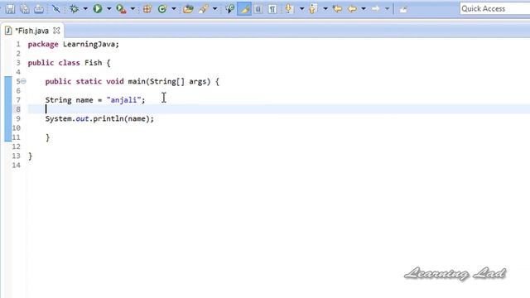Click the New Java Class icon
Image resolution: width=530 pixels, height=298 pixels.
coord(162,9)
